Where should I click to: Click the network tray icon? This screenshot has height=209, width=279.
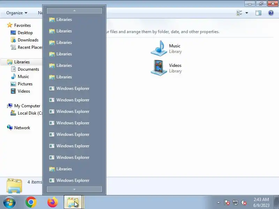tap(235, 202)
